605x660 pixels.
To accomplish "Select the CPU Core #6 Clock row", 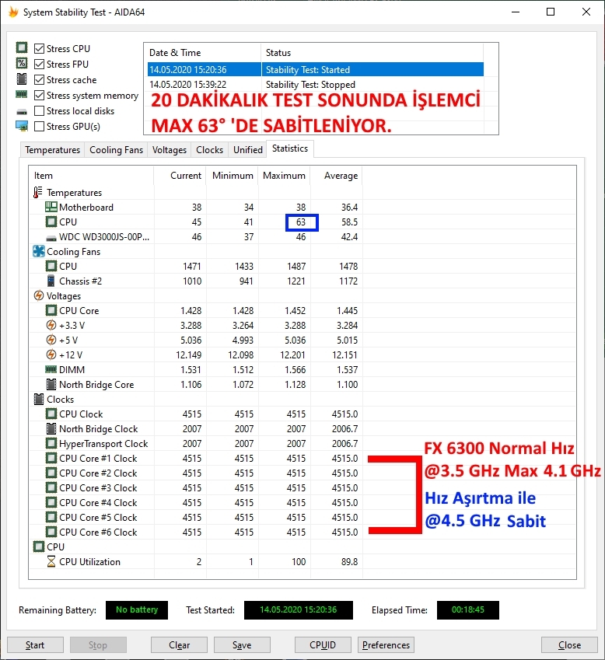I will point(195,532).
